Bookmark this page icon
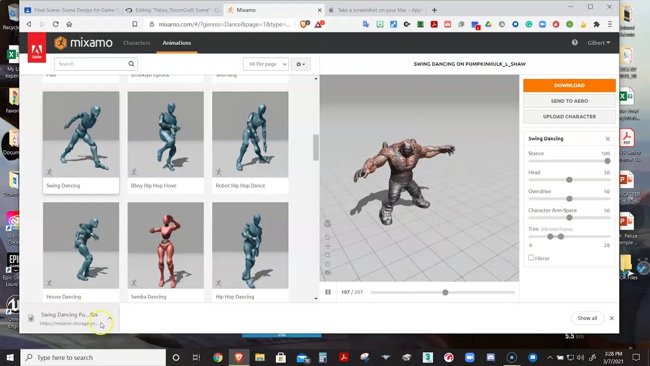 click(135, 24)
